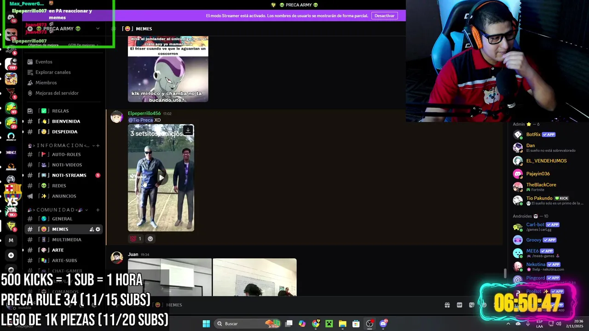Open the REGLAS channel
The width and height of the screenshot is (589, 331).
pyautogui.click(x=60, y=111)
